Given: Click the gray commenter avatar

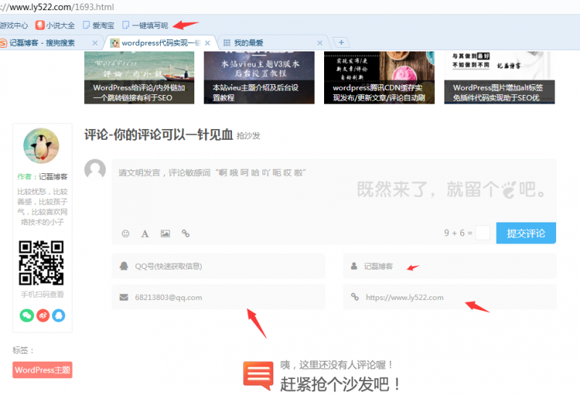Looking at the screenshot, I should click(x=95, y=170).
